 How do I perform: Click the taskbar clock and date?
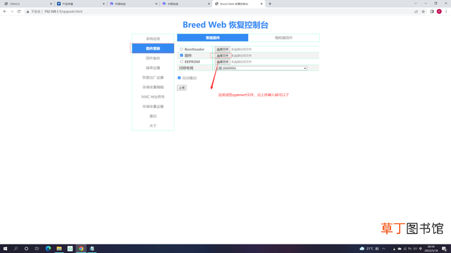click(431, 249)
